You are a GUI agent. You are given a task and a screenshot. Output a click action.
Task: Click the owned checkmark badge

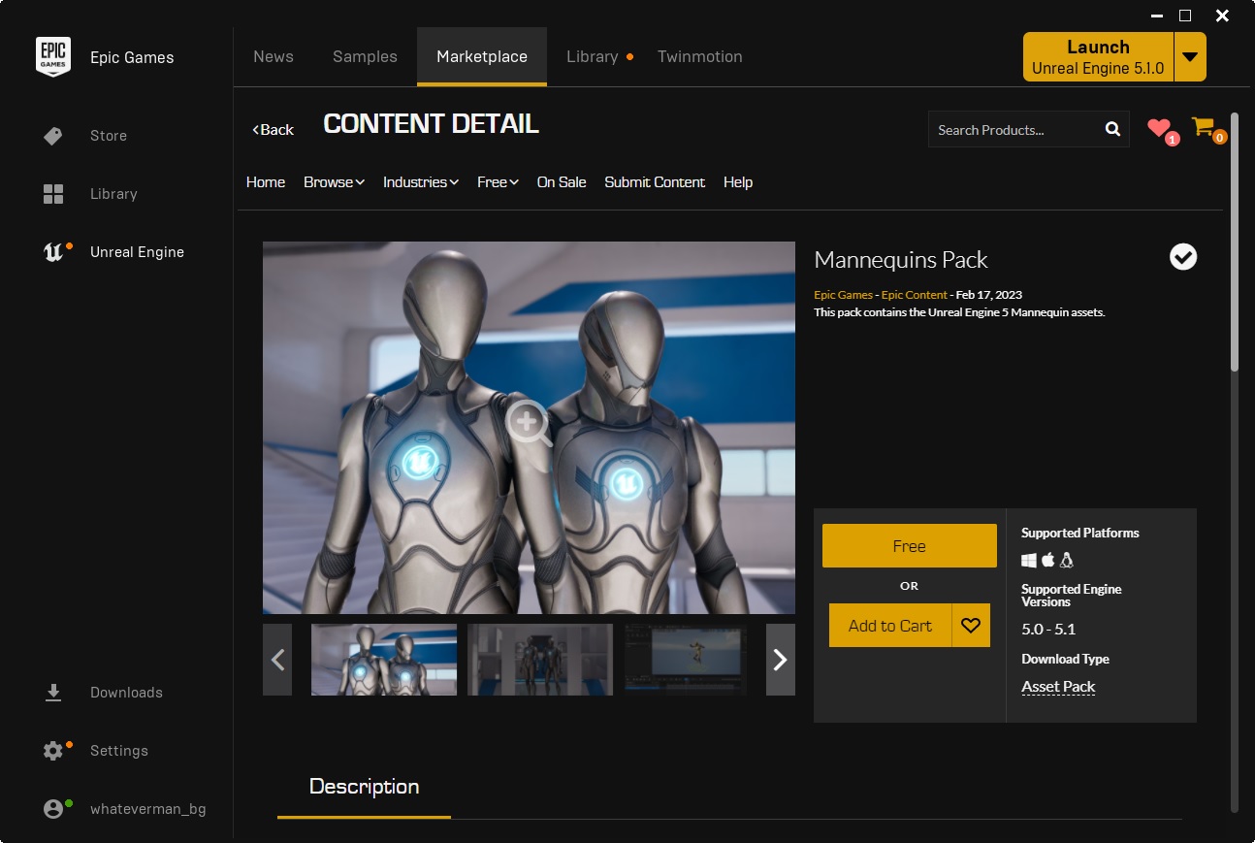1182,256
